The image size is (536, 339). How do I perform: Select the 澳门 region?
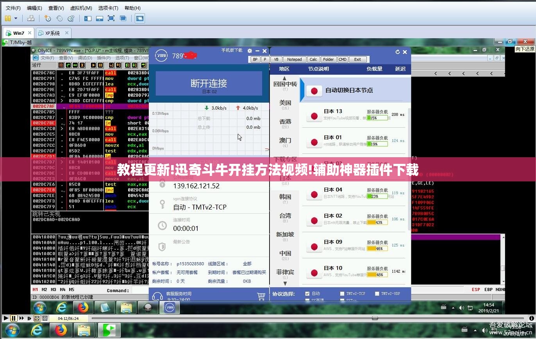(x=285, y=142)
